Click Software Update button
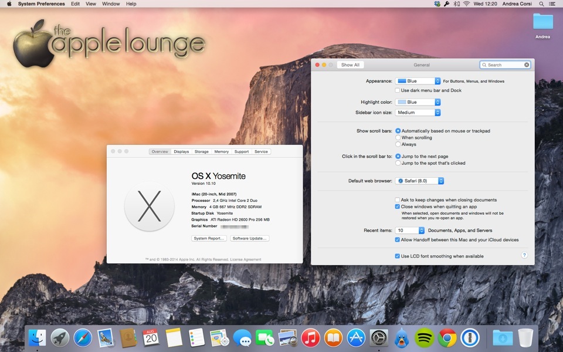 click(x=250, y=238)
